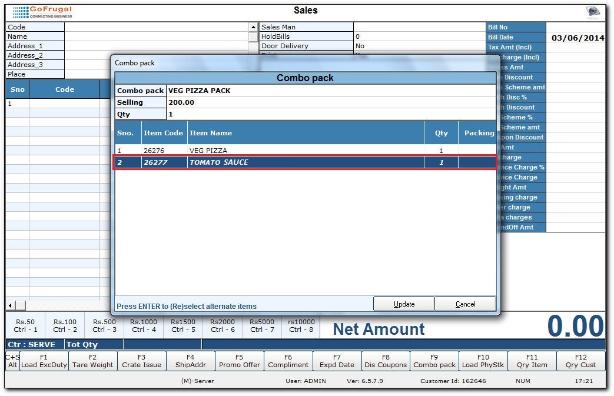Viewport: 614px width, 396px height.
Task: Click the customer Name input field
Action: pos(156,36)
